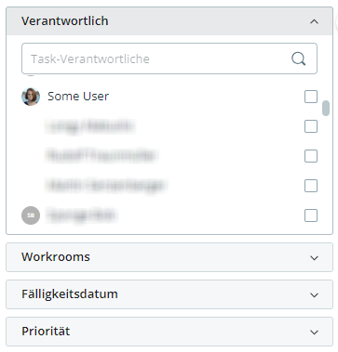The width and height of the screenshot is (338, 352).
Task: Click the Workrooms chevron-down icon
Action: [314, 258]
